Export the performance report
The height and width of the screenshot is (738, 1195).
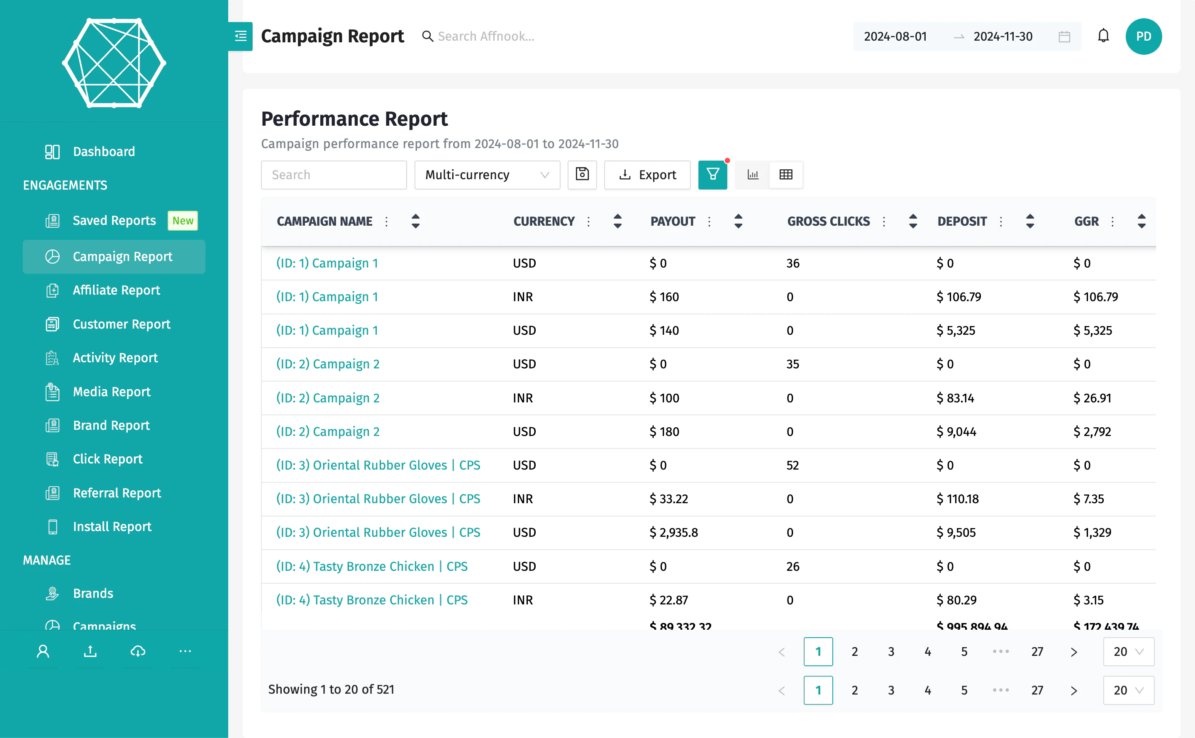click(x=647, y=175)
